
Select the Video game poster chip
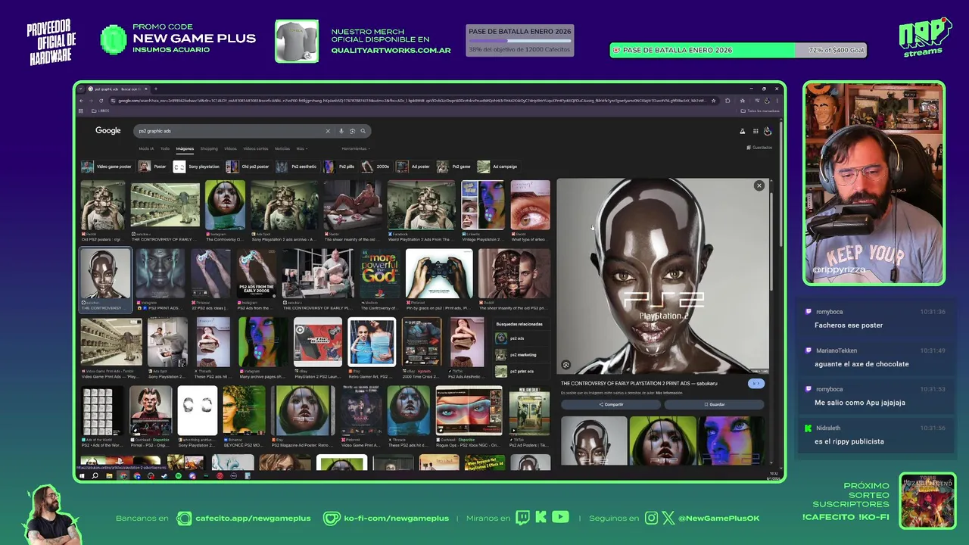tap(107, 167)
